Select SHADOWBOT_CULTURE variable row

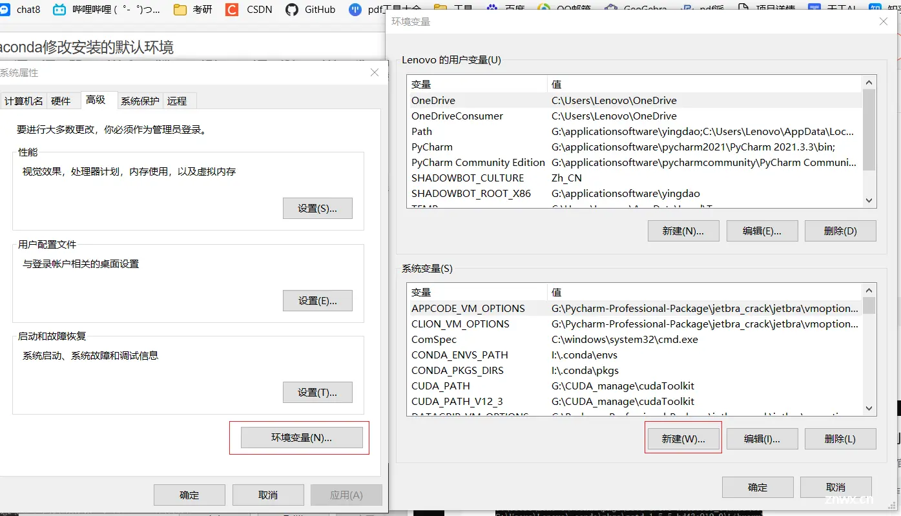(x=635, y=178)
